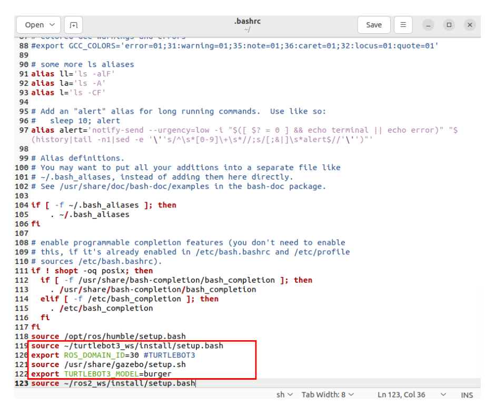Expand the recent files arrow beside Open
The width and height of the screenshot is (495, 415).
click(53, 25)
